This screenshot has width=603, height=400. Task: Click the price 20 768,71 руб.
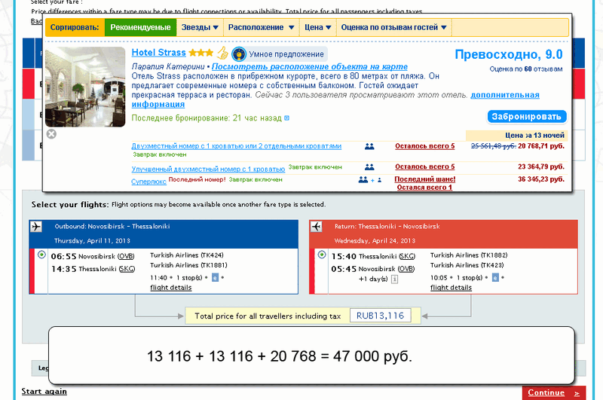pyautogui.click(x=541, y=146)
